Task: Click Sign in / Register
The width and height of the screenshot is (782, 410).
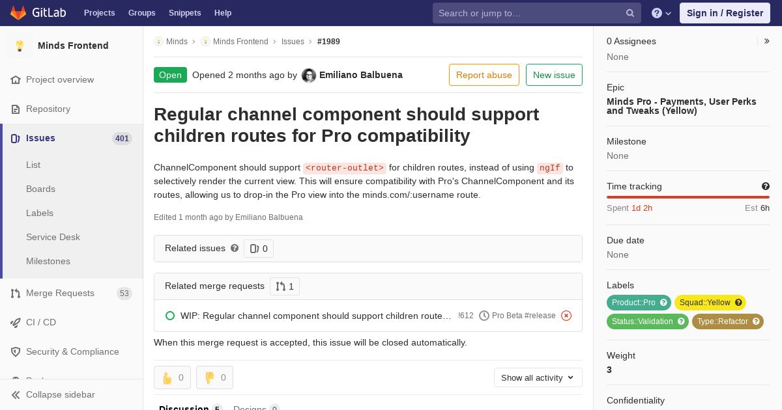Action: [725, 13]
